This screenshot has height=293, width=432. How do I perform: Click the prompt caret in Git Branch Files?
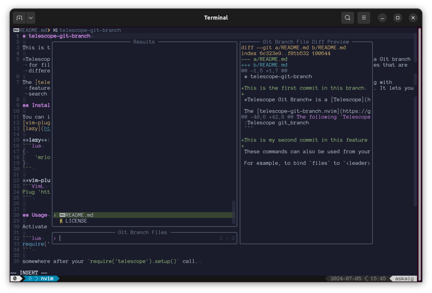tap(55, 238)
